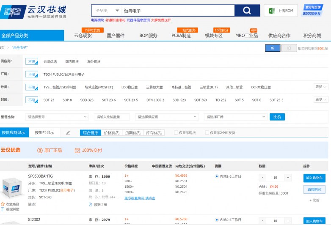Screen dimensions: 331x225
Task: Open the 全品类 search category dropdown
Action: click(x=107, y=11)
